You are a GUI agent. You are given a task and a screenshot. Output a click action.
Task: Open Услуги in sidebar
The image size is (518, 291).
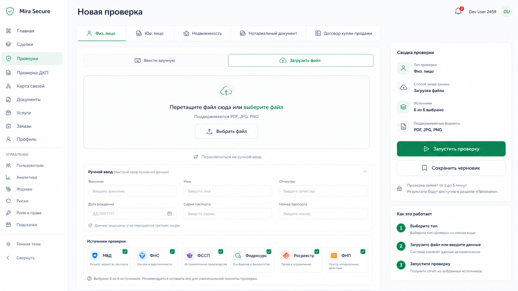pos(32,113)
